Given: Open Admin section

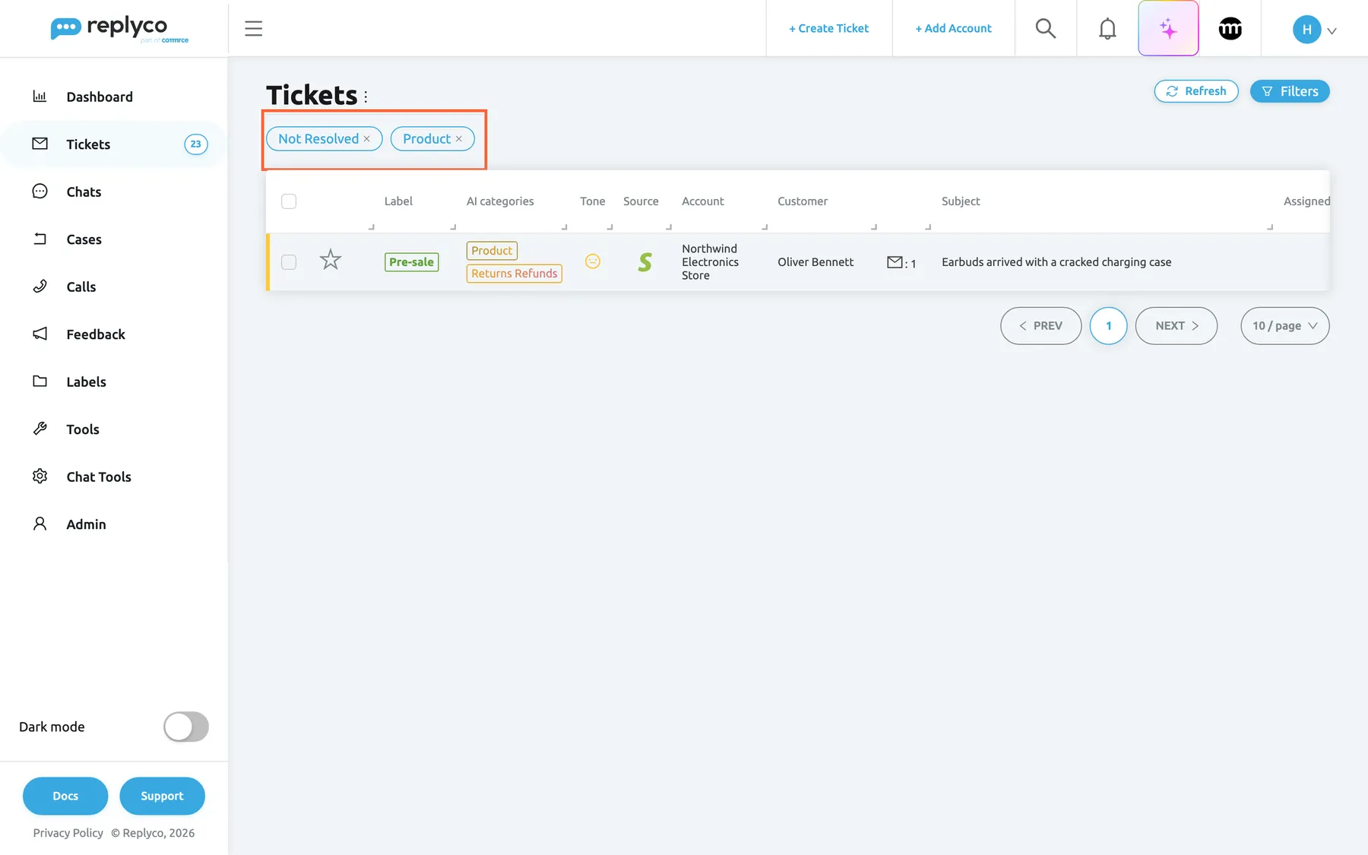Looking at the screenshot, I should tap(86, 524).
